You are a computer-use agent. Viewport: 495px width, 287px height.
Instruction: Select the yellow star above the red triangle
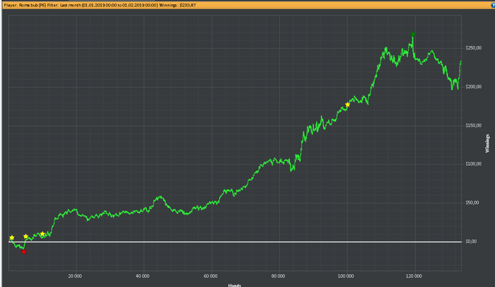(x=26, y=237)
